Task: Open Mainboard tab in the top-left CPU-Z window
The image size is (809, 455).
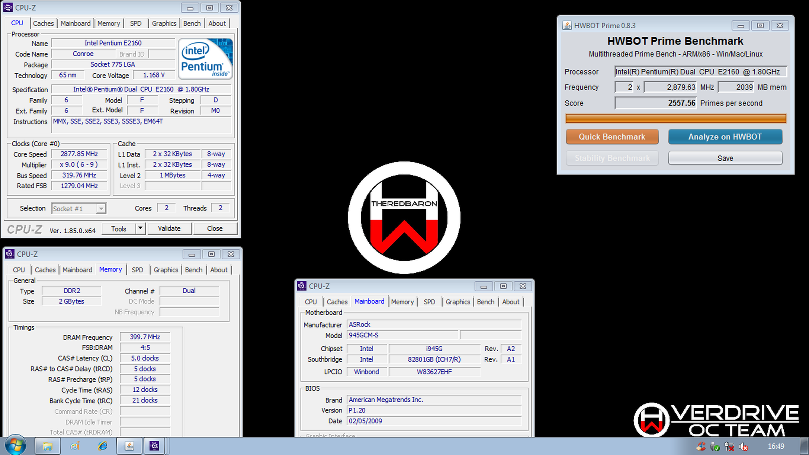Action: pos(75,24)
